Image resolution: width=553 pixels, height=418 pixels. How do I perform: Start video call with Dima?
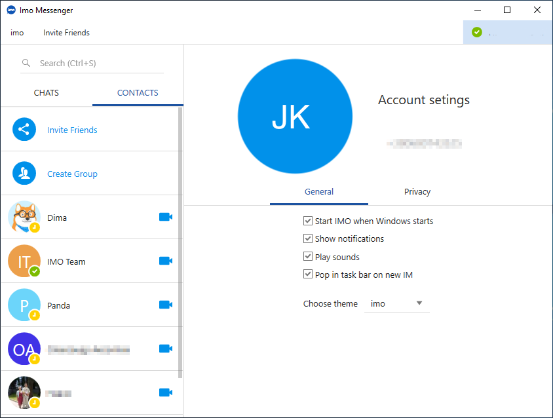[x=166, y=217]
